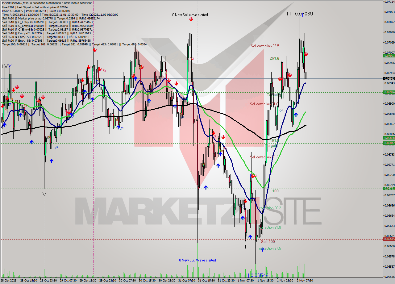Click the '1 Nov 07:30' time axis label
Screen dimensions: 395x284
(246, 281)
